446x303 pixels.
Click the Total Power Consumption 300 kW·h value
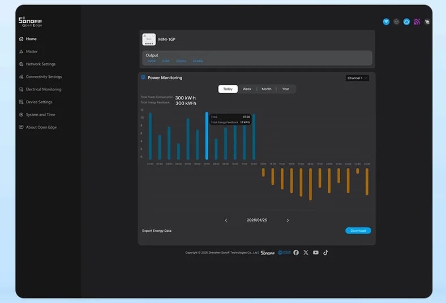pos(186,98)
